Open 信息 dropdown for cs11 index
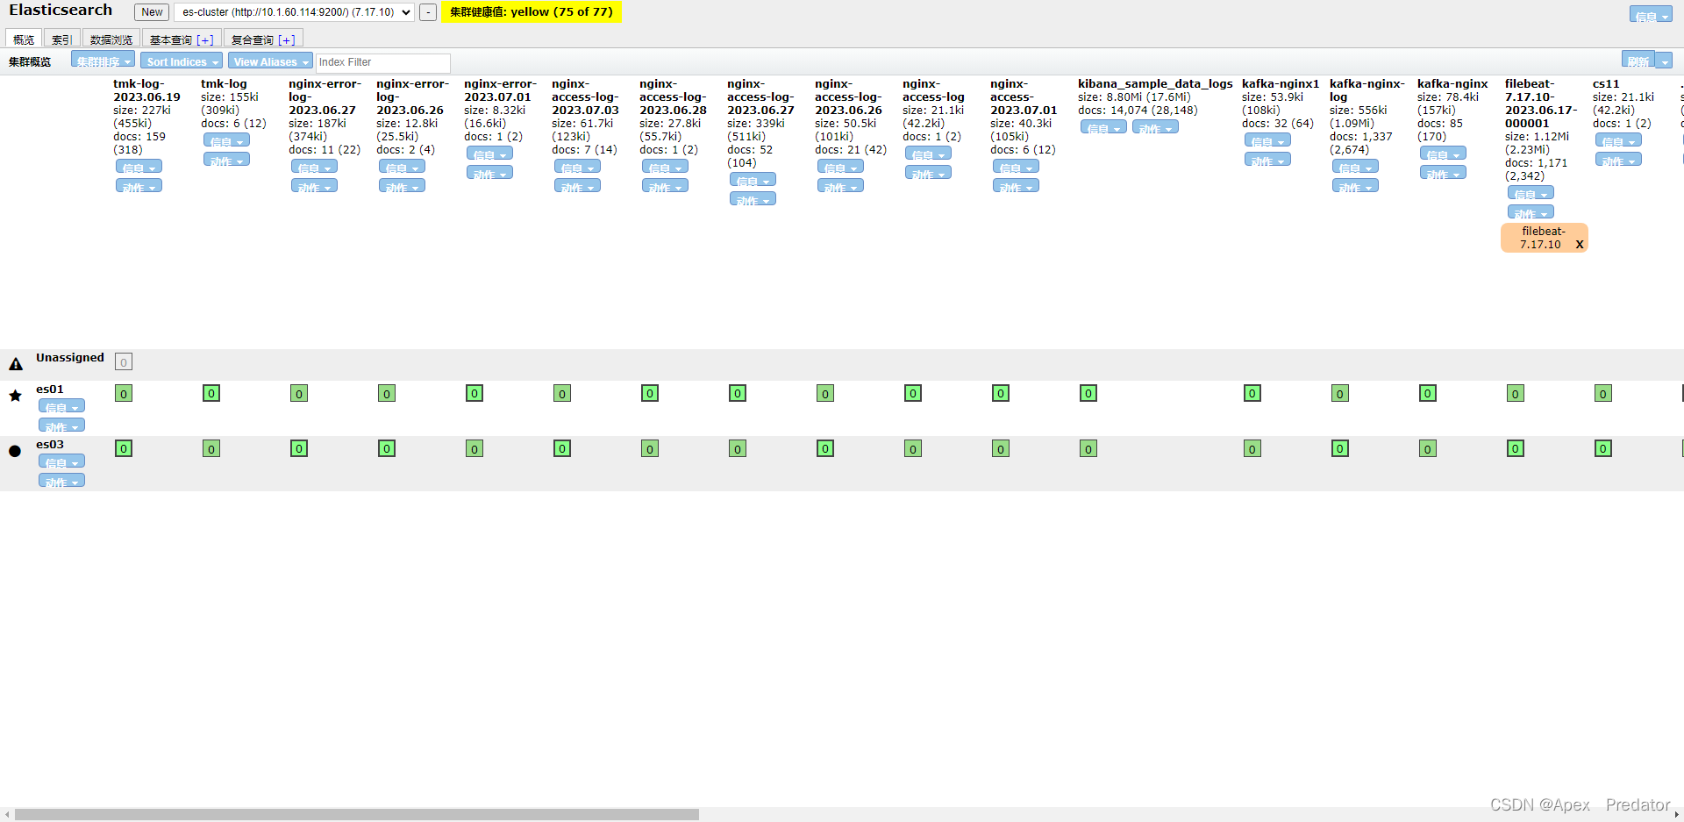This screenshot has width=1684, height=822. click(x=1618, y=140)
